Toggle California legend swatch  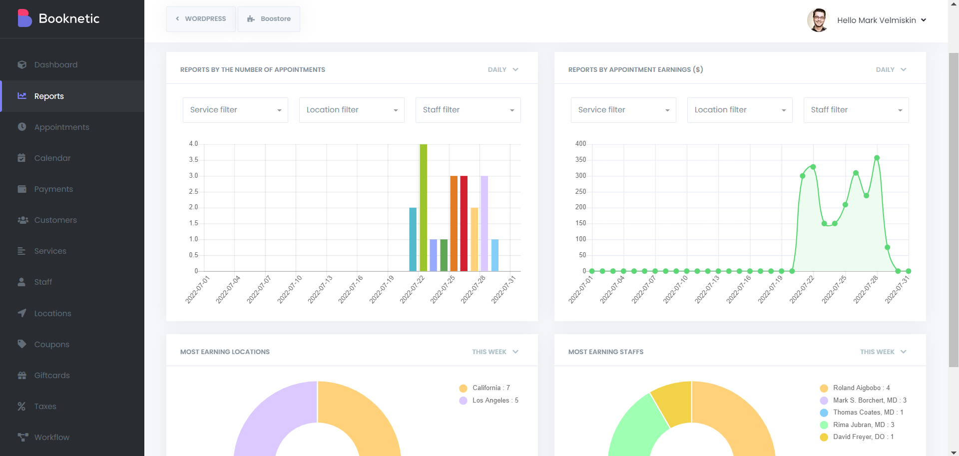463,388
